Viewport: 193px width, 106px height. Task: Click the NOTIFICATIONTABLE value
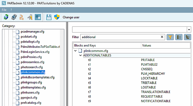(x=156, y=101)
